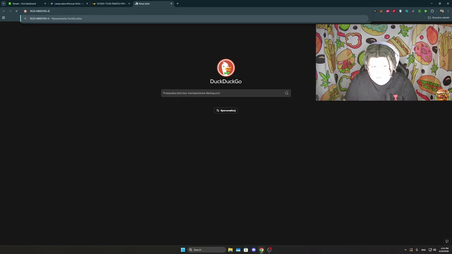Click the sync status tray icon
Screen dimensions: 452x254
(x=411, y=250)
